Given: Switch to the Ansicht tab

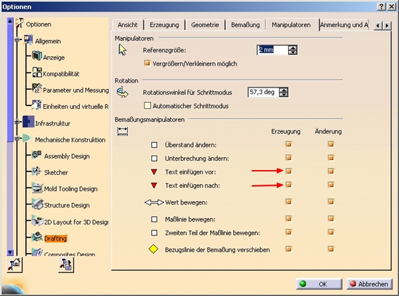Looking at the screenshot, I should (127, 25).
